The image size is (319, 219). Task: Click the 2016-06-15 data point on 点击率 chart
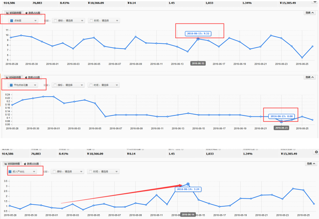198,39
